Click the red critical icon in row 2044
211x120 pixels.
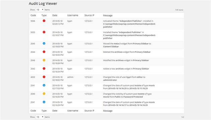pos(44,52)
